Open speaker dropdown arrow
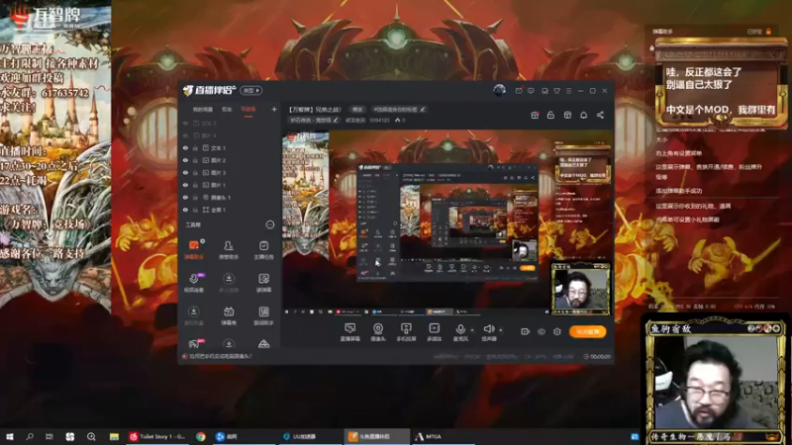Viewport: 792px width, 445px height. (x=501, y=330)
